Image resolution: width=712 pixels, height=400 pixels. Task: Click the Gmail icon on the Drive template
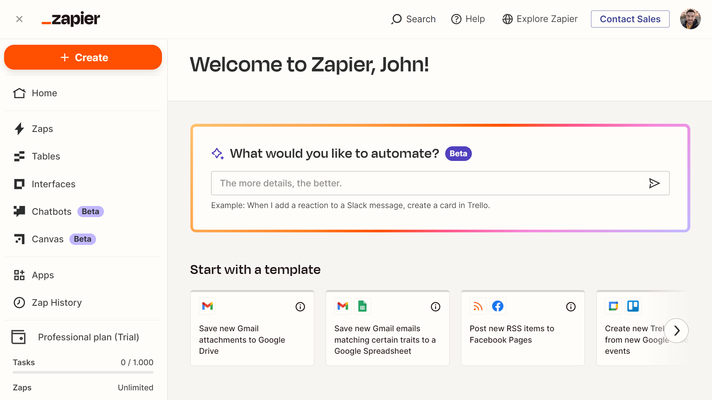207,306
